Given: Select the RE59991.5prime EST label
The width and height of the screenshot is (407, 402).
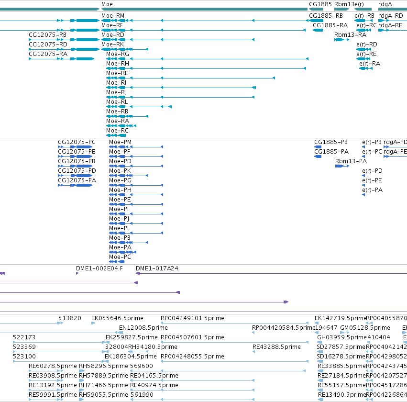Looking at the screenshot, I should [53, 395].
